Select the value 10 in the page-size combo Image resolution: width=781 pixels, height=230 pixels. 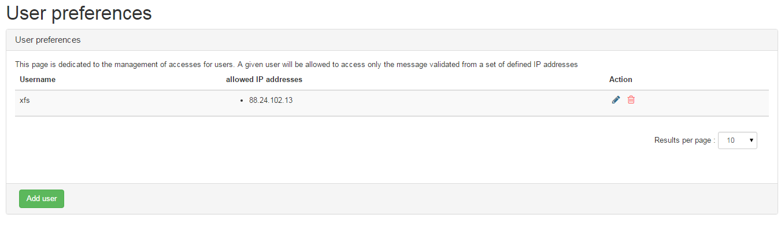pyautogui.click(x=731, y=140)
